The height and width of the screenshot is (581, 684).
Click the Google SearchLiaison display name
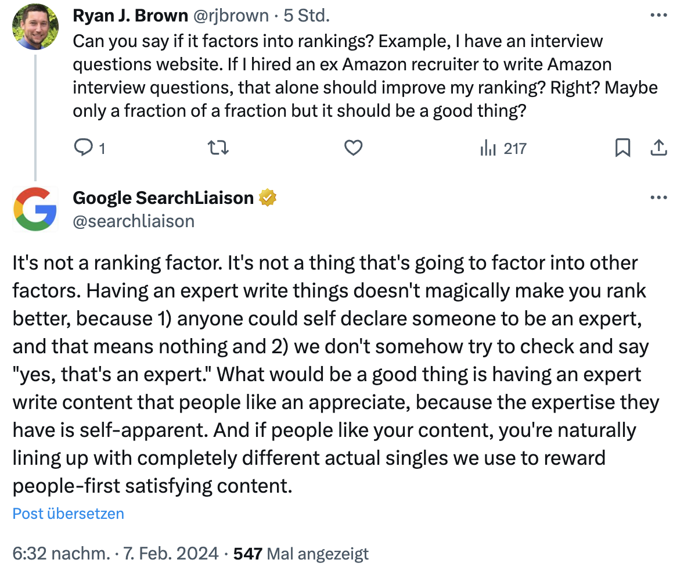tap(163, 198)
